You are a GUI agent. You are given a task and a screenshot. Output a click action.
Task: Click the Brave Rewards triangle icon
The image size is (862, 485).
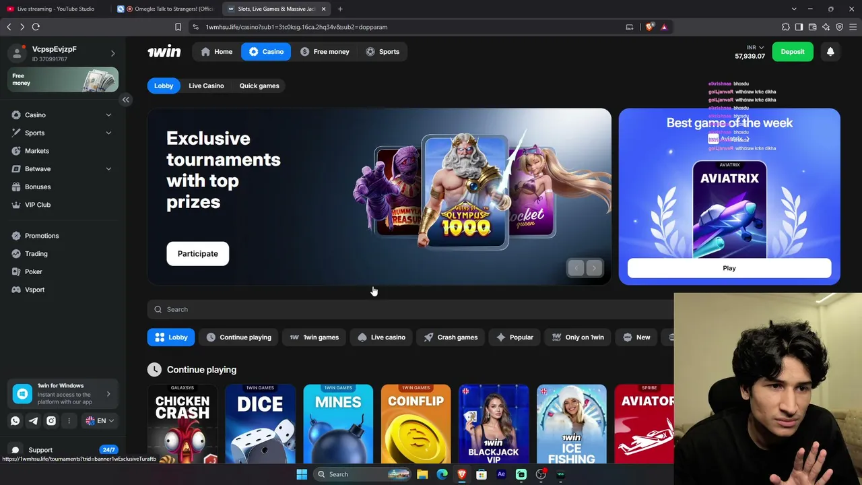coord(664,27)
